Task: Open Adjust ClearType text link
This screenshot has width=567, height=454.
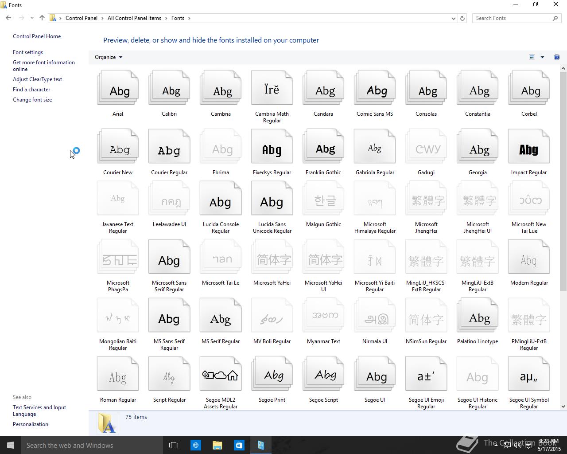Action: tap(37, 79)
